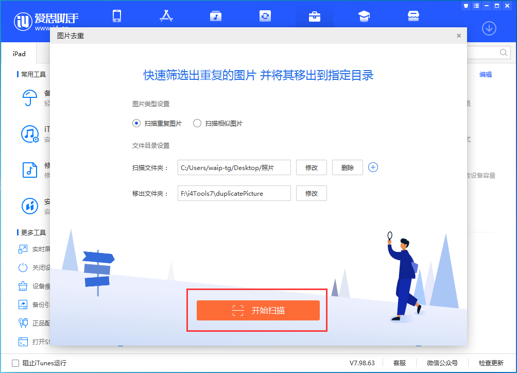Viewport: 517px width, 373px height.
Task: Click the open SSH terminal icon
Action: [x=23, y=342]
